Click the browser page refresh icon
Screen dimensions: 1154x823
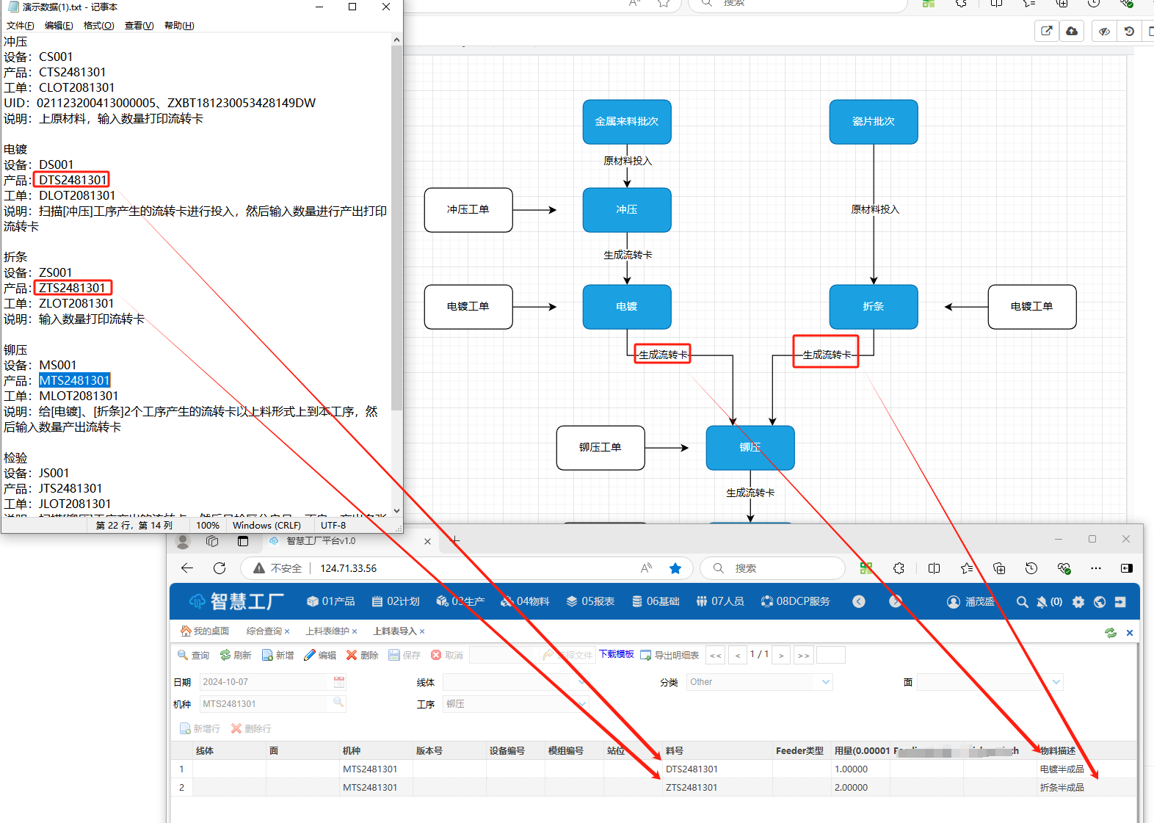tap(219, 568)
